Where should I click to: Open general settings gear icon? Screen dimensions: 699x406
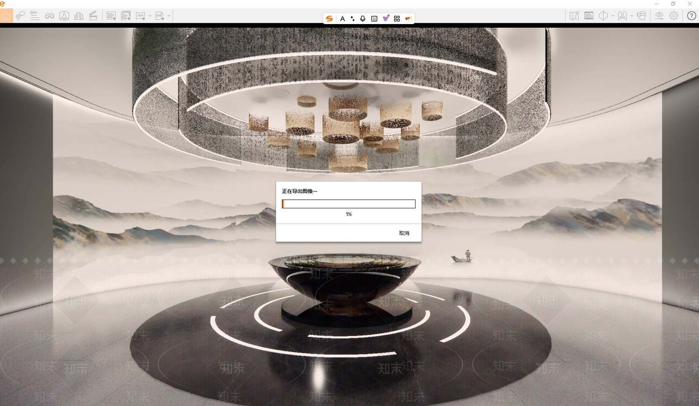point(674,16)
